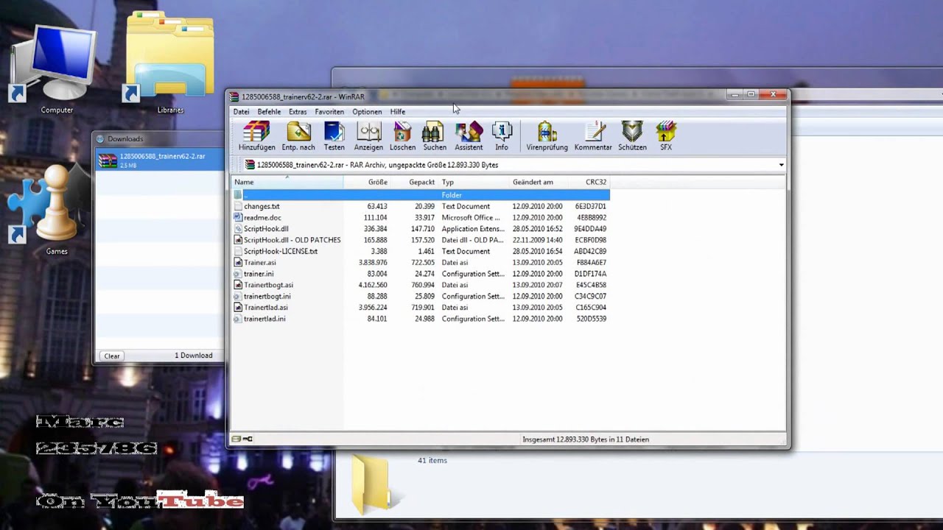Screen dimensions: 943x530
Task: Click the Löschen toolbar icon
Action: pos(402,135)
